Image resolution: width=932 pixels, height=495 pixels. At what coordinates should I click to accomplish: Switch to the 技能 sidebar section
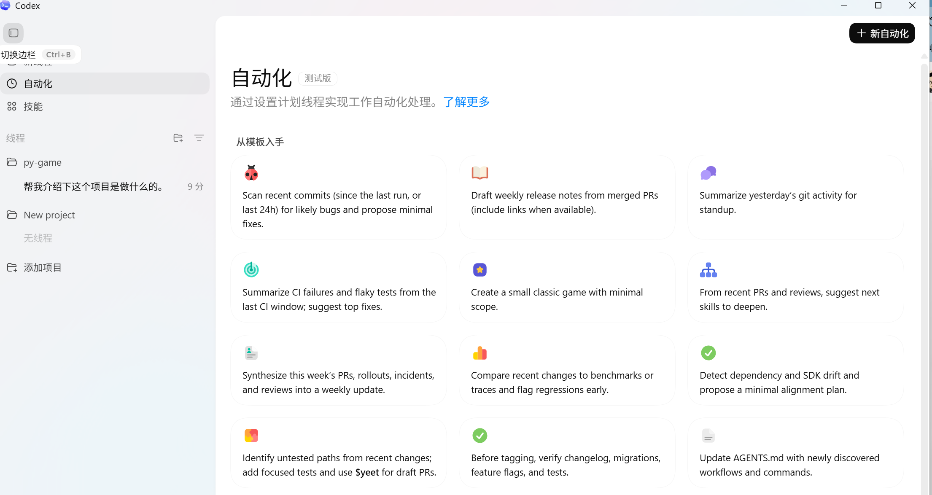point(33,107)
